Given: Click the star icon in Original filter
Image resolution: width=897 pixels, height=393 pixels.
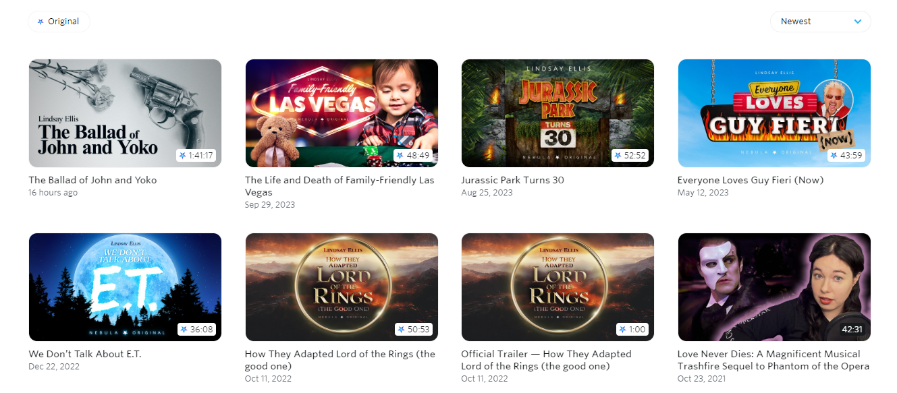Looking at the screenshot, I should coord(40,22).
